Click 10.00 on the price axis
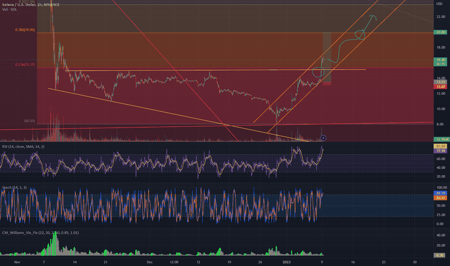 tap(441, 109)
